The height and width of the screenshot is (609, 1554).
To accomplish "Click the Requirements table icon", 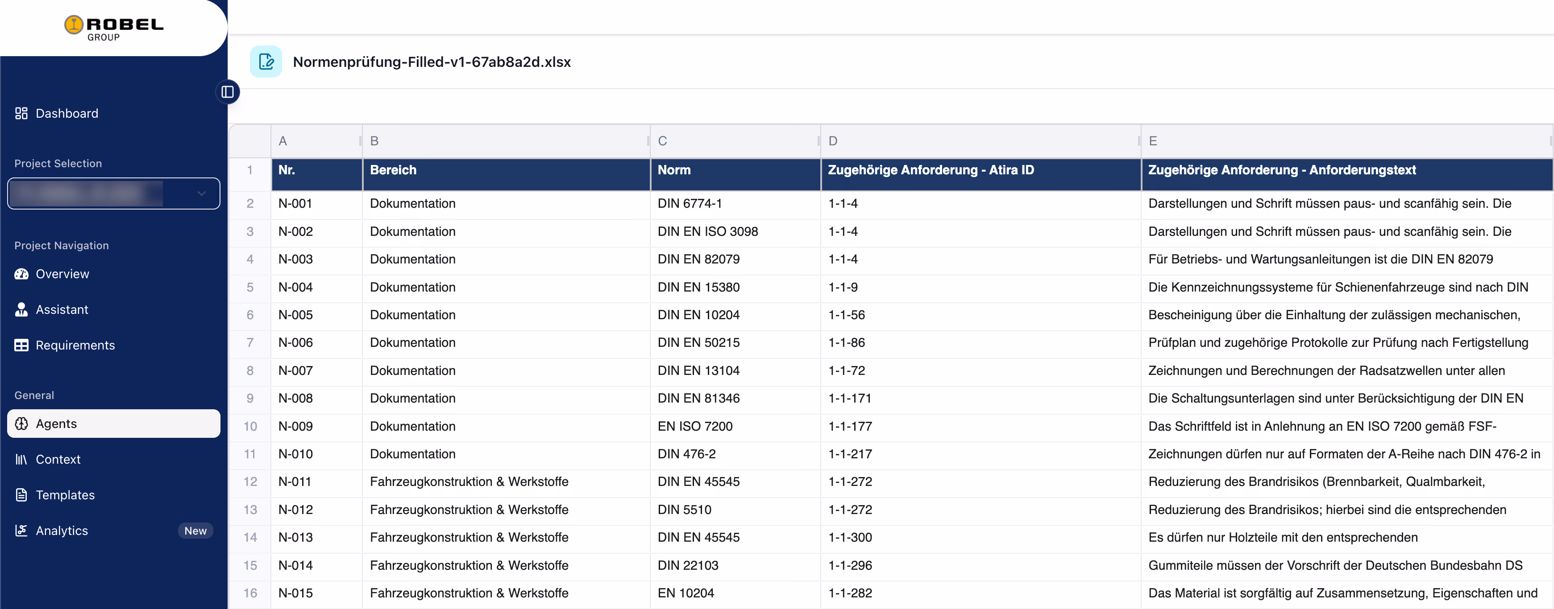I will pos(22,345).
